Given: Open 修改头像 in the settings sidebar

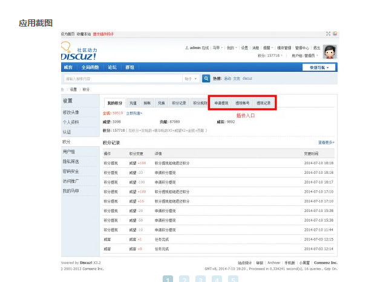Looking at the screenshot, I should pyautogui.click(x=71, y=112).
